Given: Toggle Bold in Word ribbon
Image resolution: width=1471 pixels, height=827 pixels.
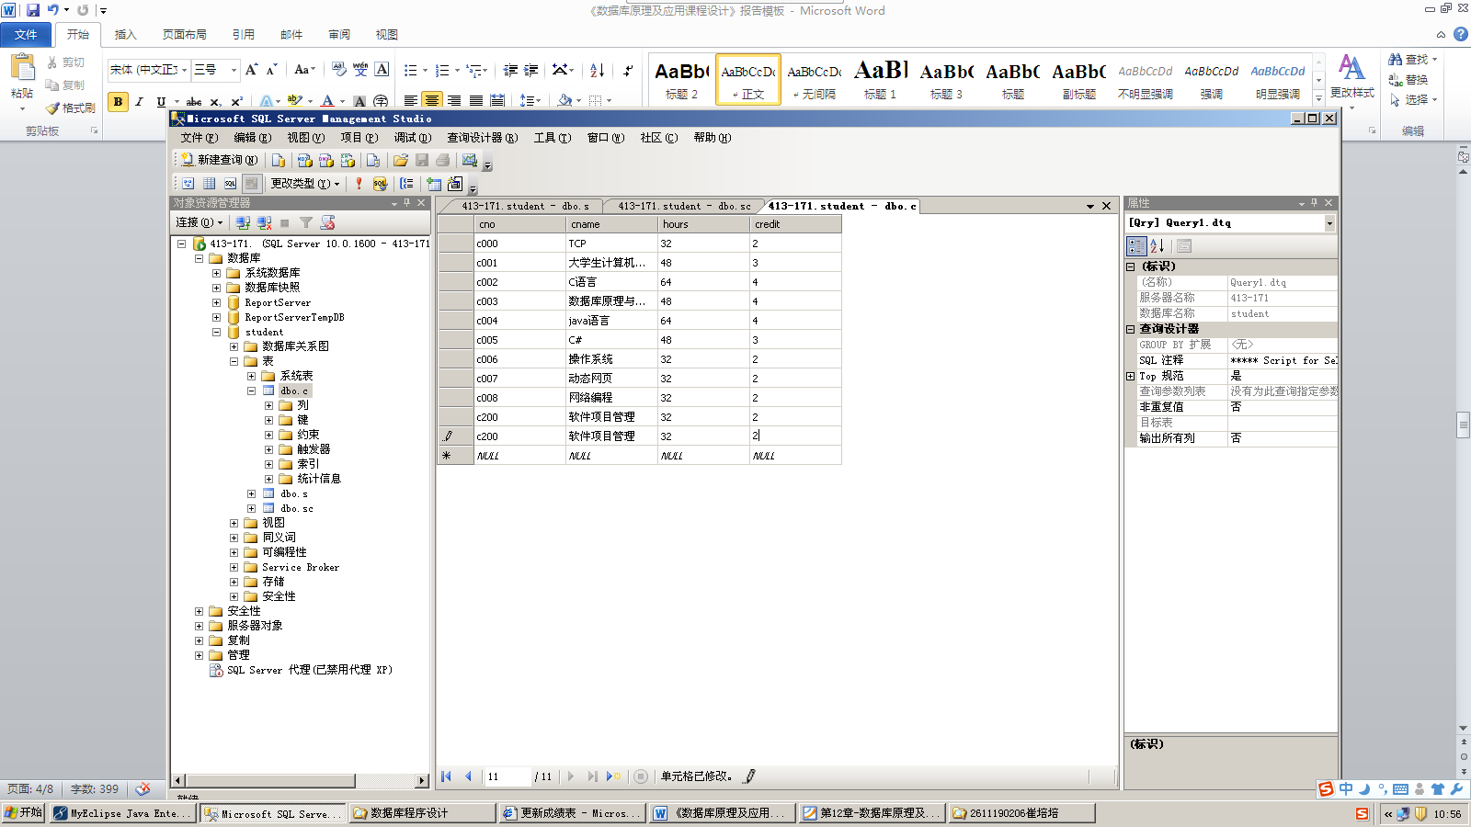Looking at the screenshot, I should [x=118, y=101].
